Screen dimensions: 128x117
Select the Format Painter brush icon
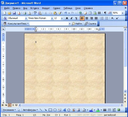pyautogui.click(x=60, y=13)
